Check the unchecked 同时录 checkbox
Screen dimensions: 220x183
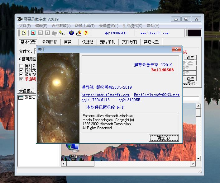(21, 66)
